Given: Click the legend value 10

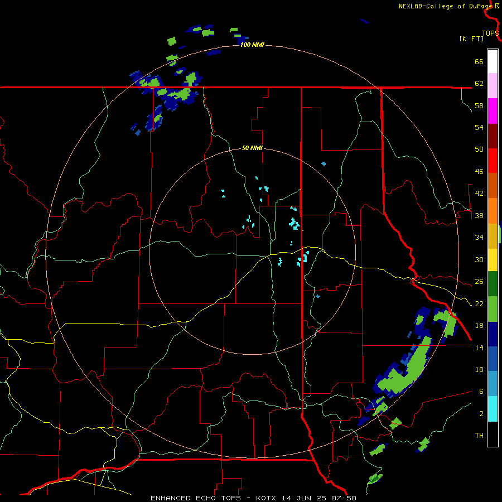Looking at the screenshot, I should coord(479,369).
